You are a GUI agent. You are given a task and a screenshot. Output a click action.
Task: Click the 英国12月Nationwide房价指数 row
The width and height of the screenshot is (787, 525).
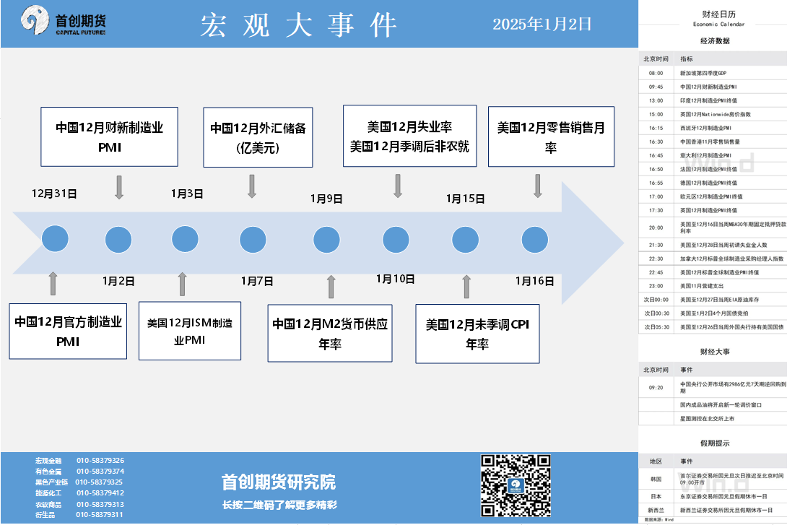[x=713, y=114]
